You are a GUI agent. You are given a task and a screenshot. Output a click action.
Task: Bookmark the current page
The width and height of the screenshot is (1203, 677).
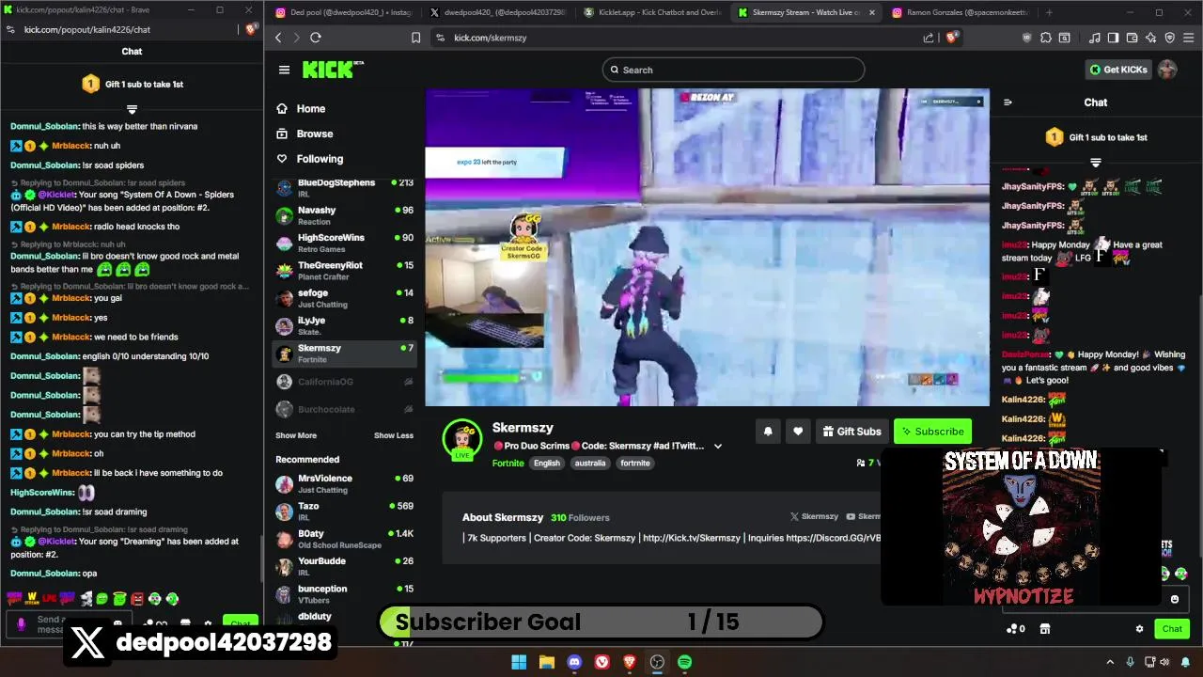416,38
